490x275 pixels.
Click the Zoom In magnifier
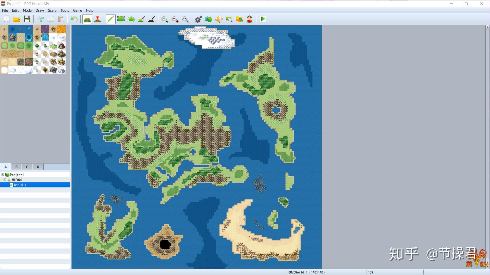point(165,19)
